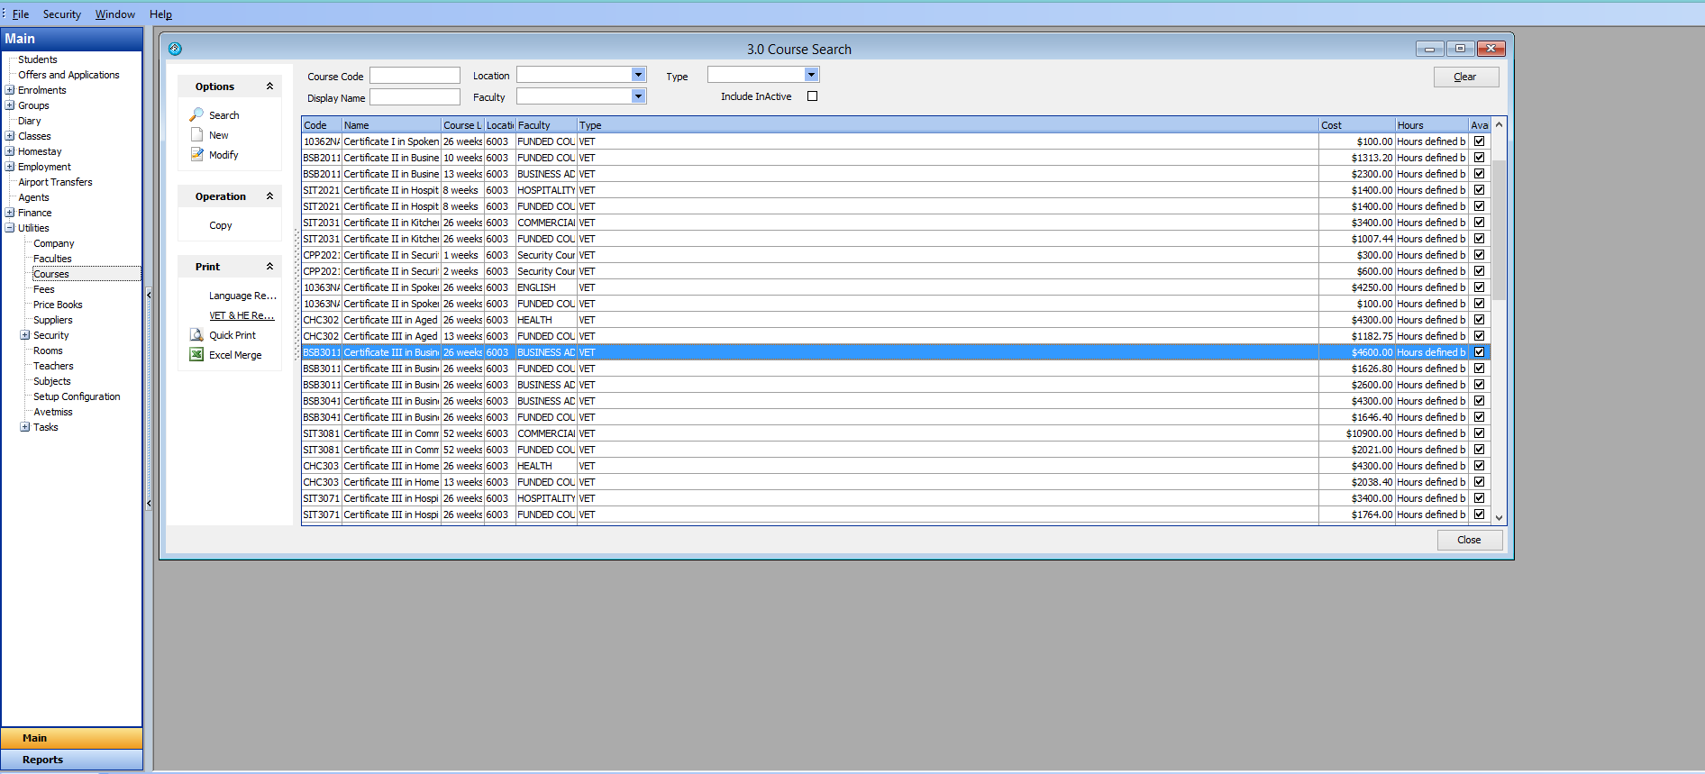Click the Search magnifier icon in Options
The image size is (1705, 774).
pyautogui.click(x=196, y=115)
